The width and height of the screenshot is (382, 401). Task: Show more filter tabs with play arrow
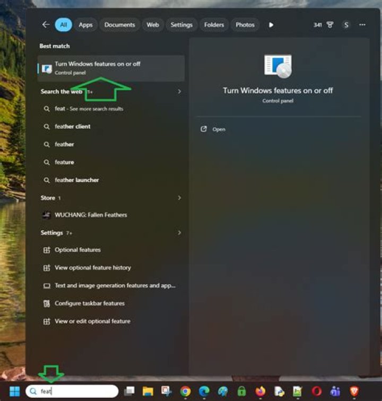tap(271, 25)
